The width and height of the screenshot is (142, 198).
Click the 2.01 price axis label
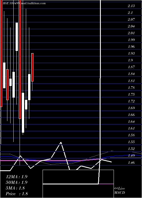pos(131,33)
